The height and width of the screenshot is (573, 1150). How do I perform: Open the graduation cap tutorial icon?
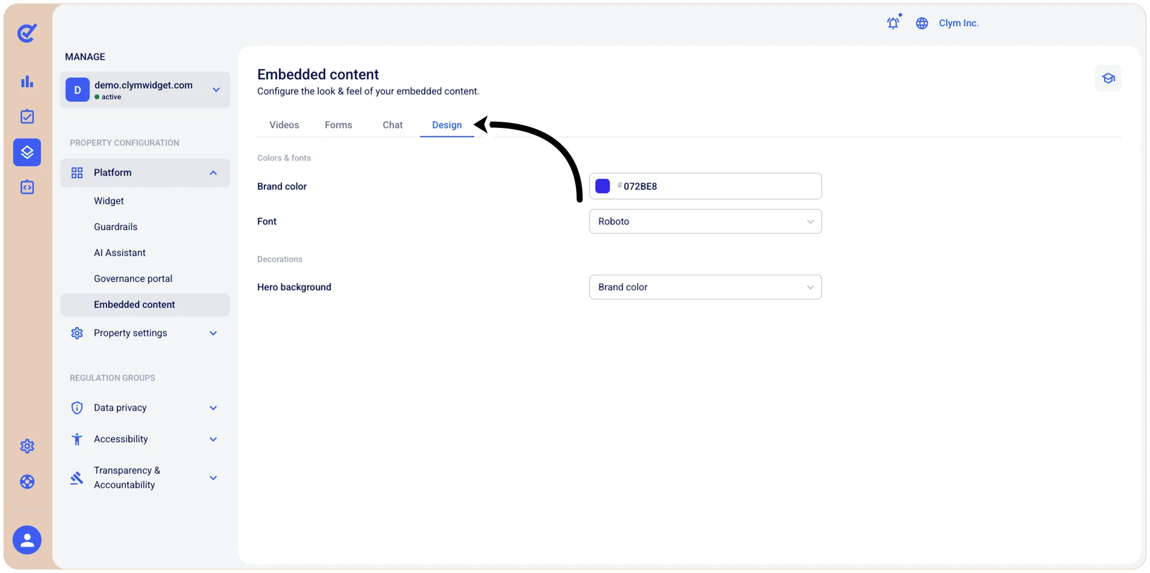coord(1108,78)
